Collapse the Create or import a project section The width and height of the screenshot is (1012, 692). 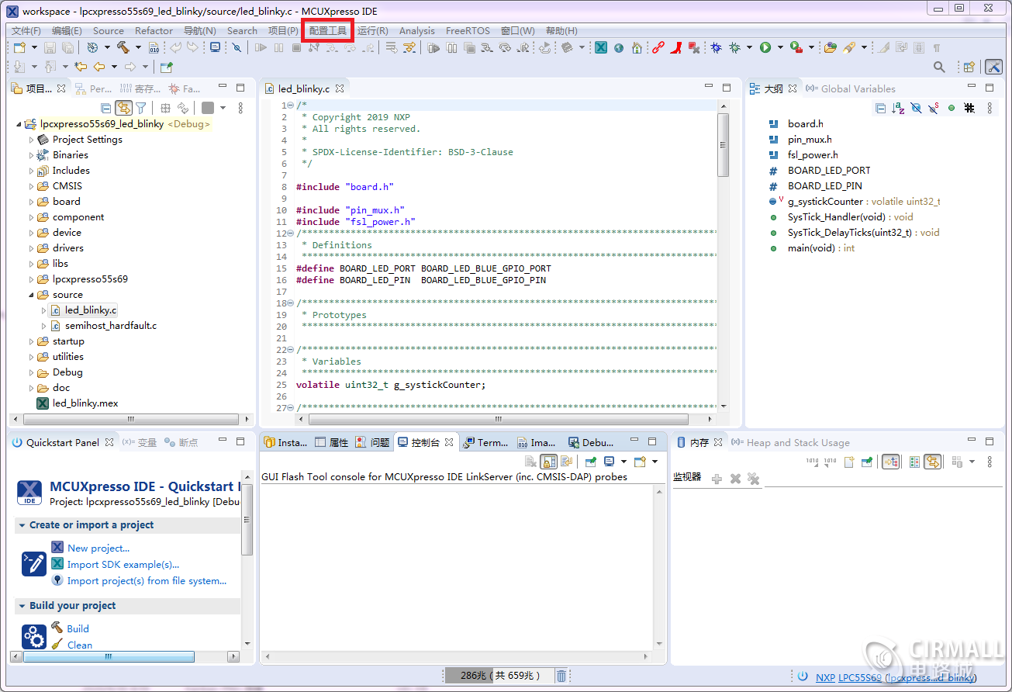tap(21, 525)
